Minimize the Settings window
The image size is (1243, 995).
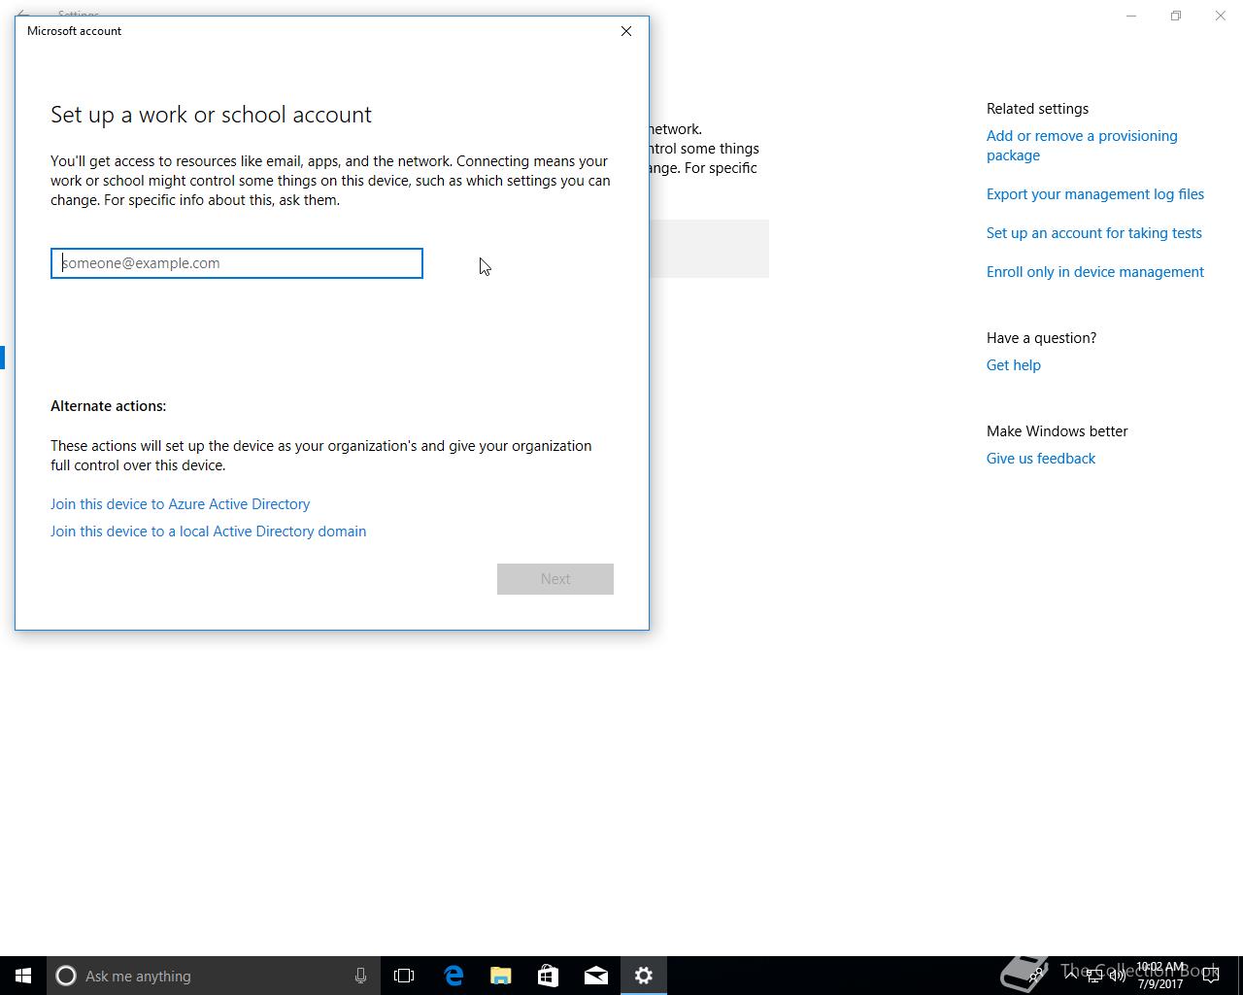coord(1131,16)
